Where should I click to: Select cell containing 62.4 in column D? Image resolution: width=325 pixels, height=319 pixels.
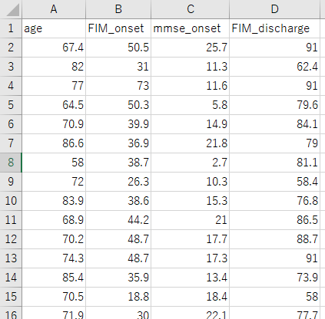[274, 67]
